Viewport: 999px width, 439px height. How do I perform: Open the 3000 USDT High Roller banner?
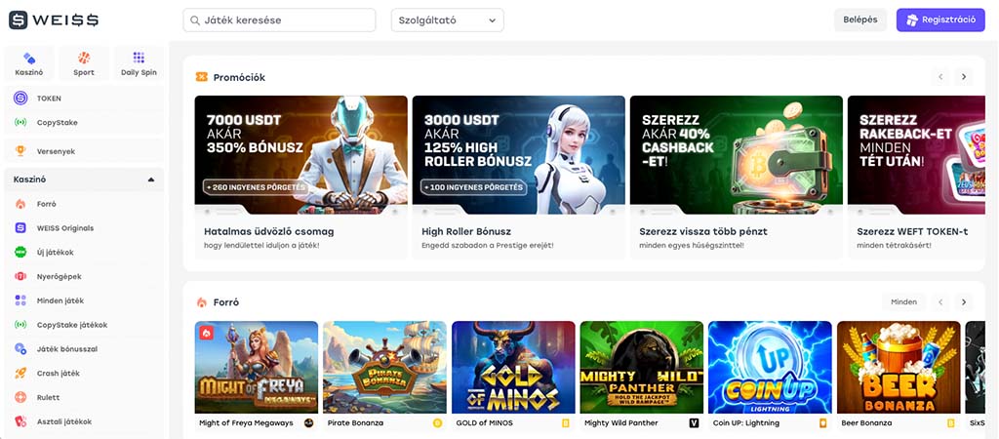[519, 155]
